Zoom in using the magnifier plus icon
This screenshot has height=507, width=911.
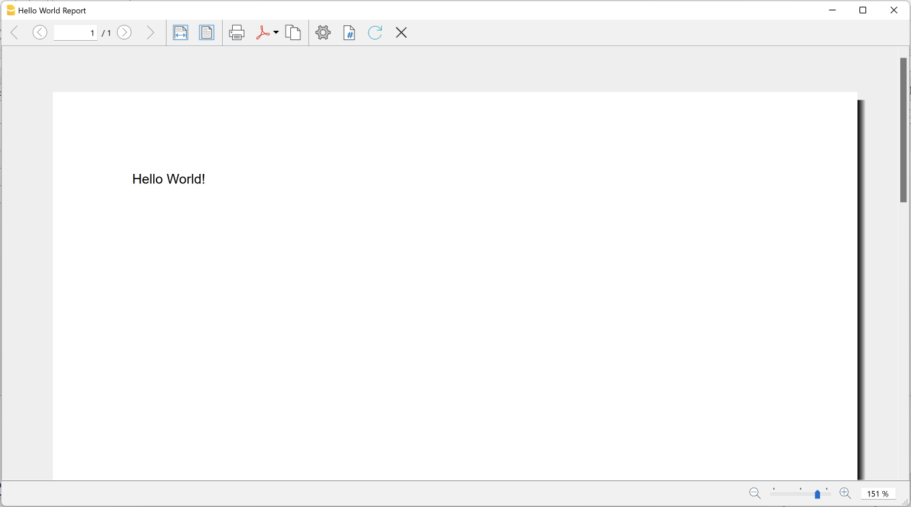tap(845, 493)
